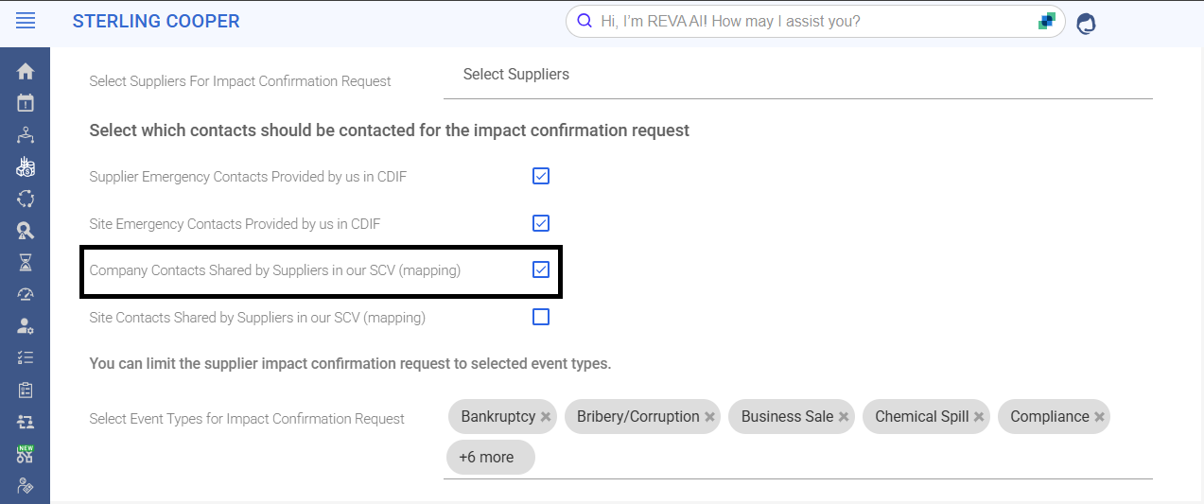Image resolution: width=1204 pixels, height=504 pixels.
Task: Expand the +6 more event types chip
Action: click(x=490, y=458)
